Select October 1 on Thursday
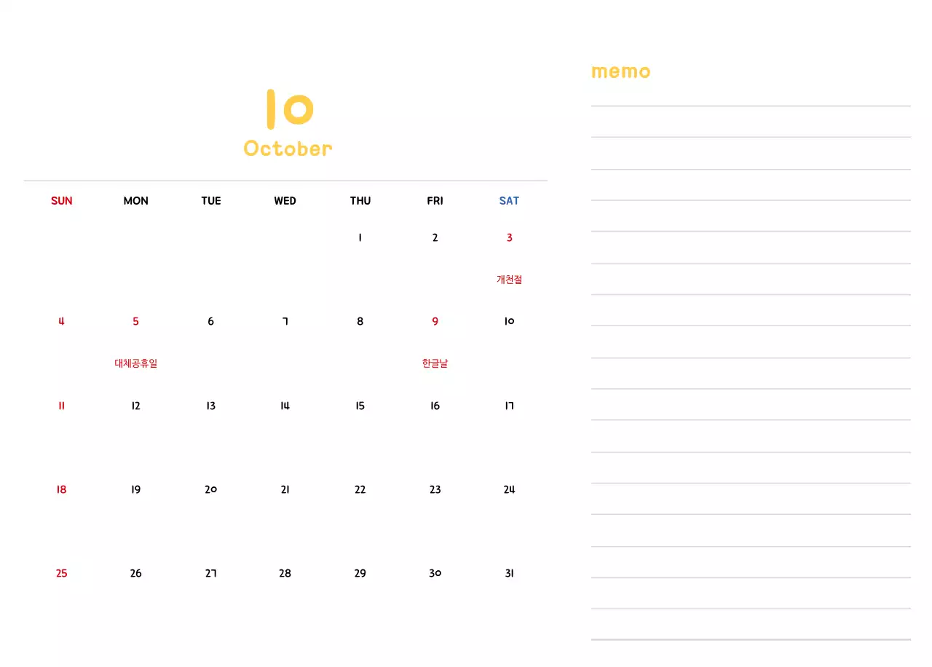 coord(360,237)
